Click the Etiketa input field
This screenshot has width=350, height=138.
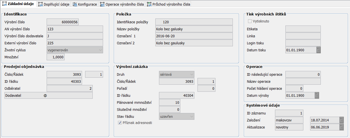(303, 29)
